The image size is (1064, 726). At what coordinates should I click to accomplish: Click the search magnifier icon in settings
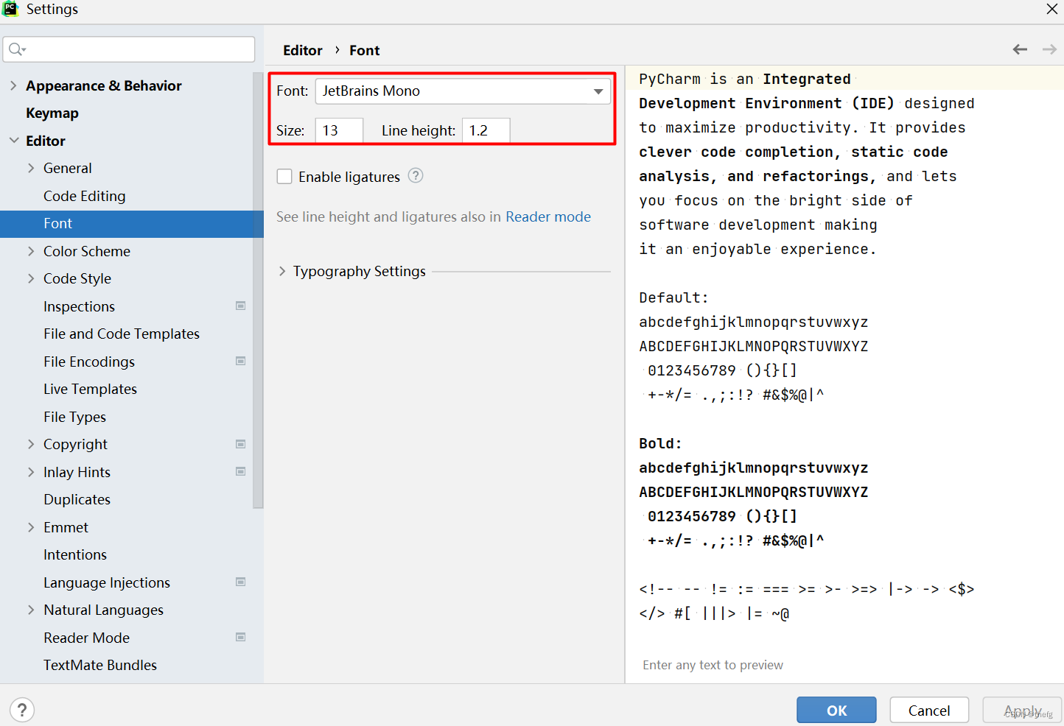point(17,49)
